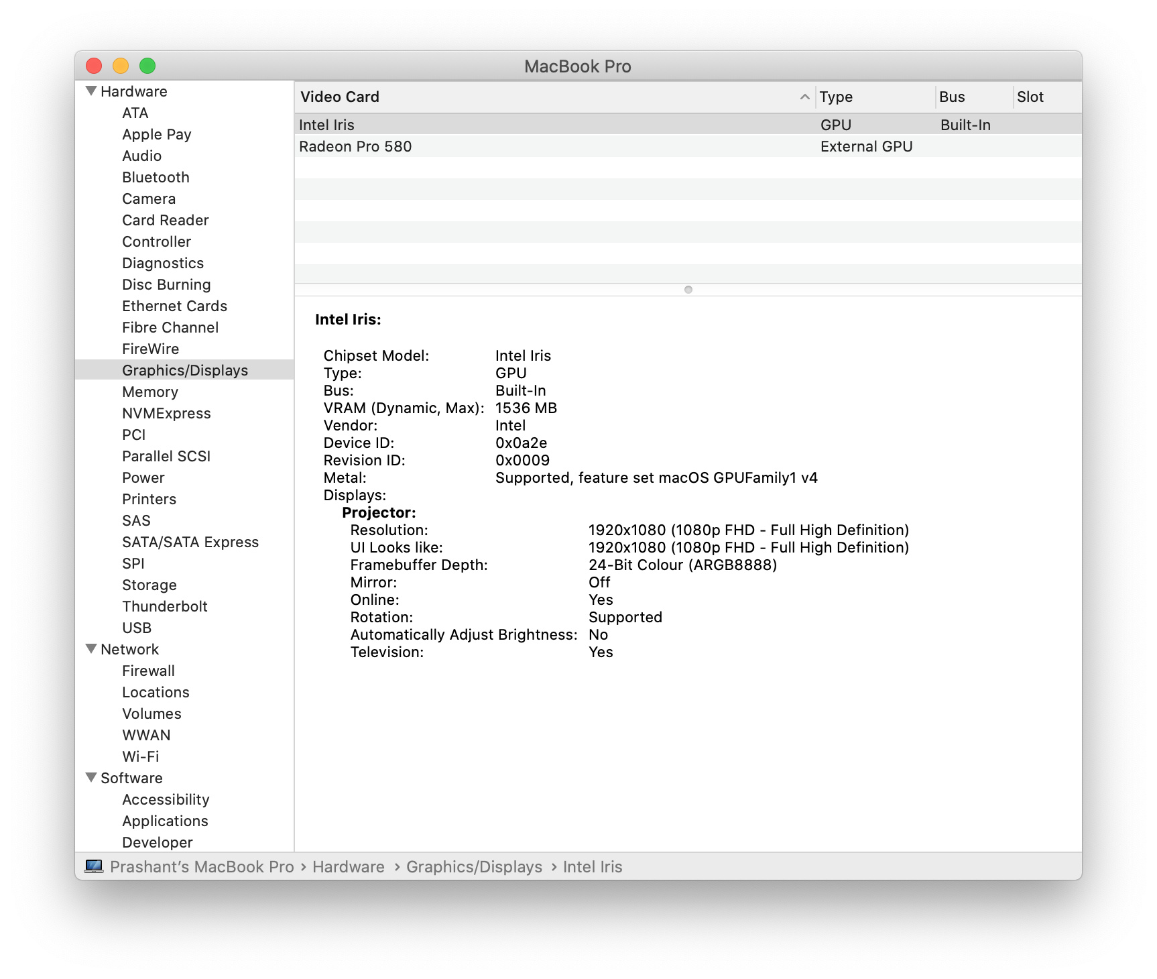The width and height of the screenshot is (1157, 979).
Task: Select NVMExpress in the sidebar
Action: tap(166, 413)
